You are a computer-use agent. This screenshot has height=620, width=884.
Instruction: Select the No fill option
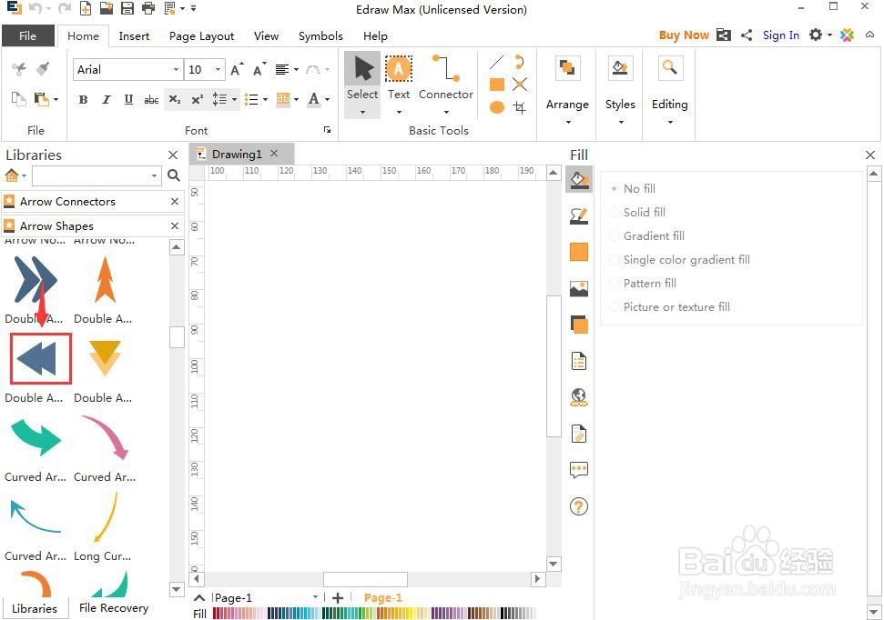(633, 189)
